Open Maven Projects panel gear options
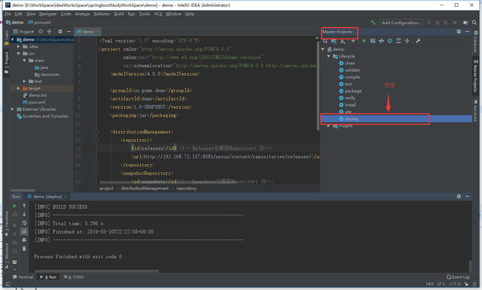The width and height of the screenshot is (482, 290). tap(459, 31)
